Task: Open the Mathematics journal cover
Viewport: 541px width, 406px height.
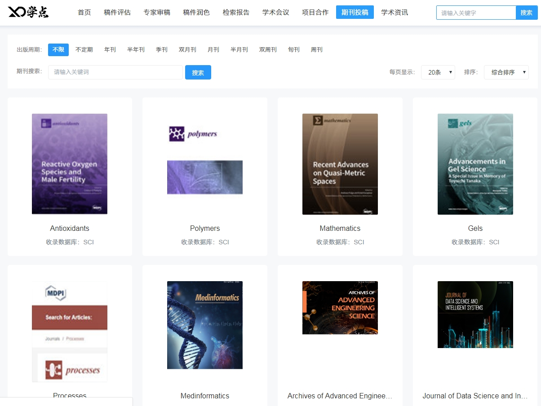Action: tap(340, 164)
